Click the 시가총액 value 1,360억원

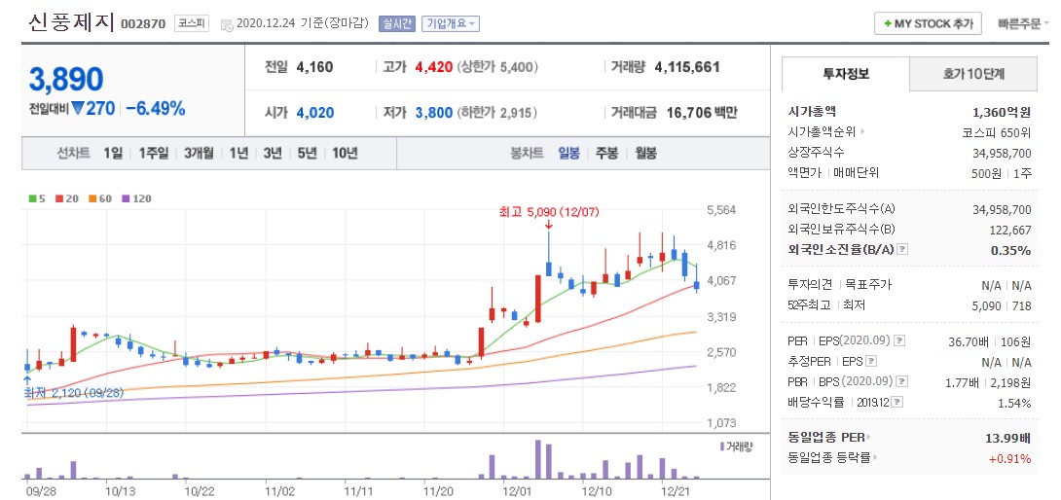(1002, 112)
